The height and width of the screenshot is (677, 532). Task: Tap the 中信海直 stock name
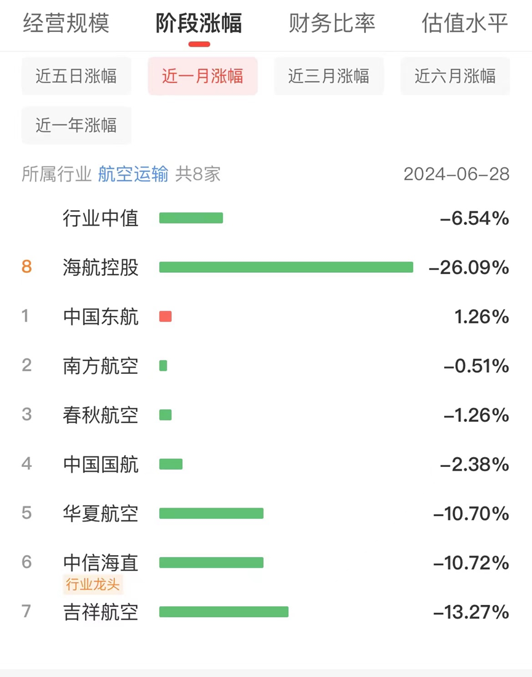[101, 562]
